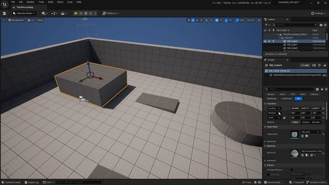Click the Details search field
Viewport: 329px width, 185px height.
tap(289, 89)
